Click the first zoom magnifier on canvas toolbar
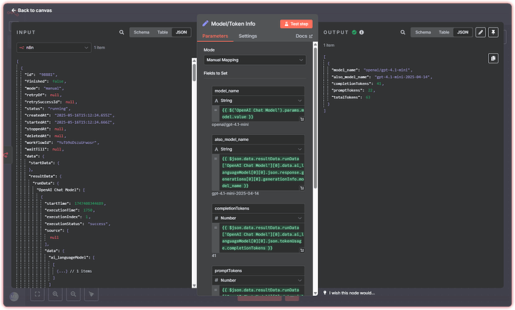The height and width of the screenshot is (310, 515). pos(55,294)
